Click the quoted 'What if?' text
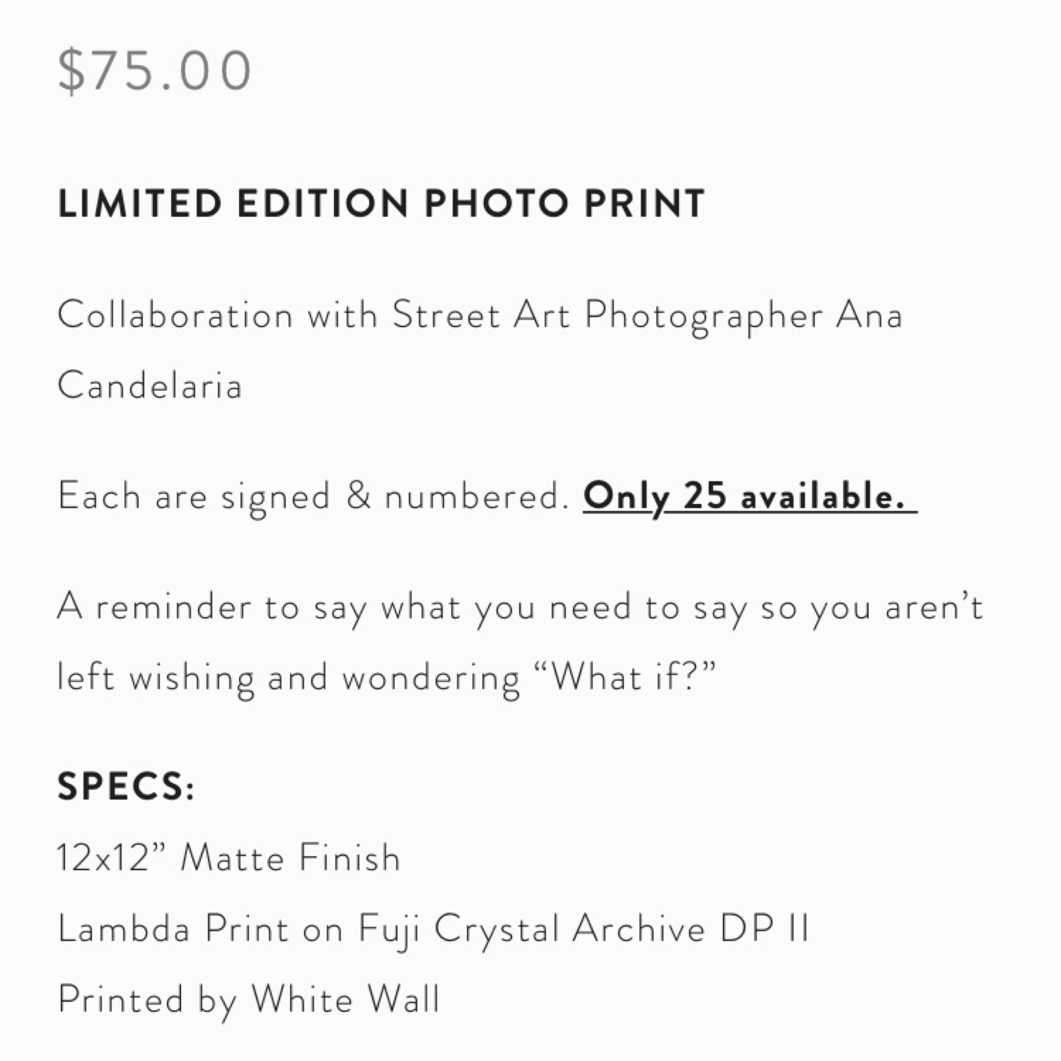This screenshot has width=1061, height=1061. pyautogui.click(x=633, y=677)
